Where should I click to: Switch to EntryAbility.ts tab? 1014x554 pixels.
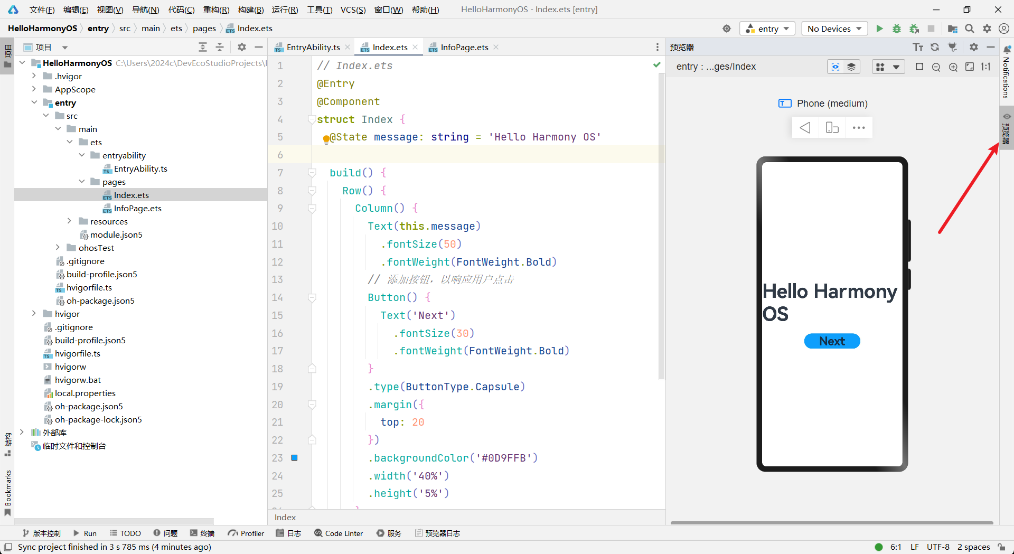click(x=313, y=47)
